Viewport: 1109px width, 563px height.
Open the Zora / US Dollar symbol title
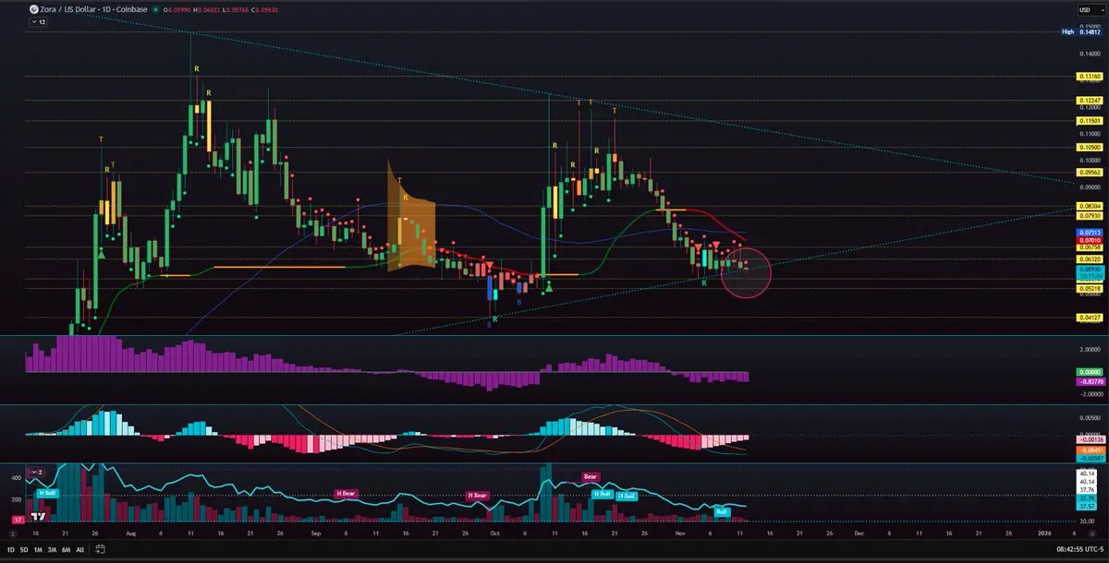click(x=94, y=8)
